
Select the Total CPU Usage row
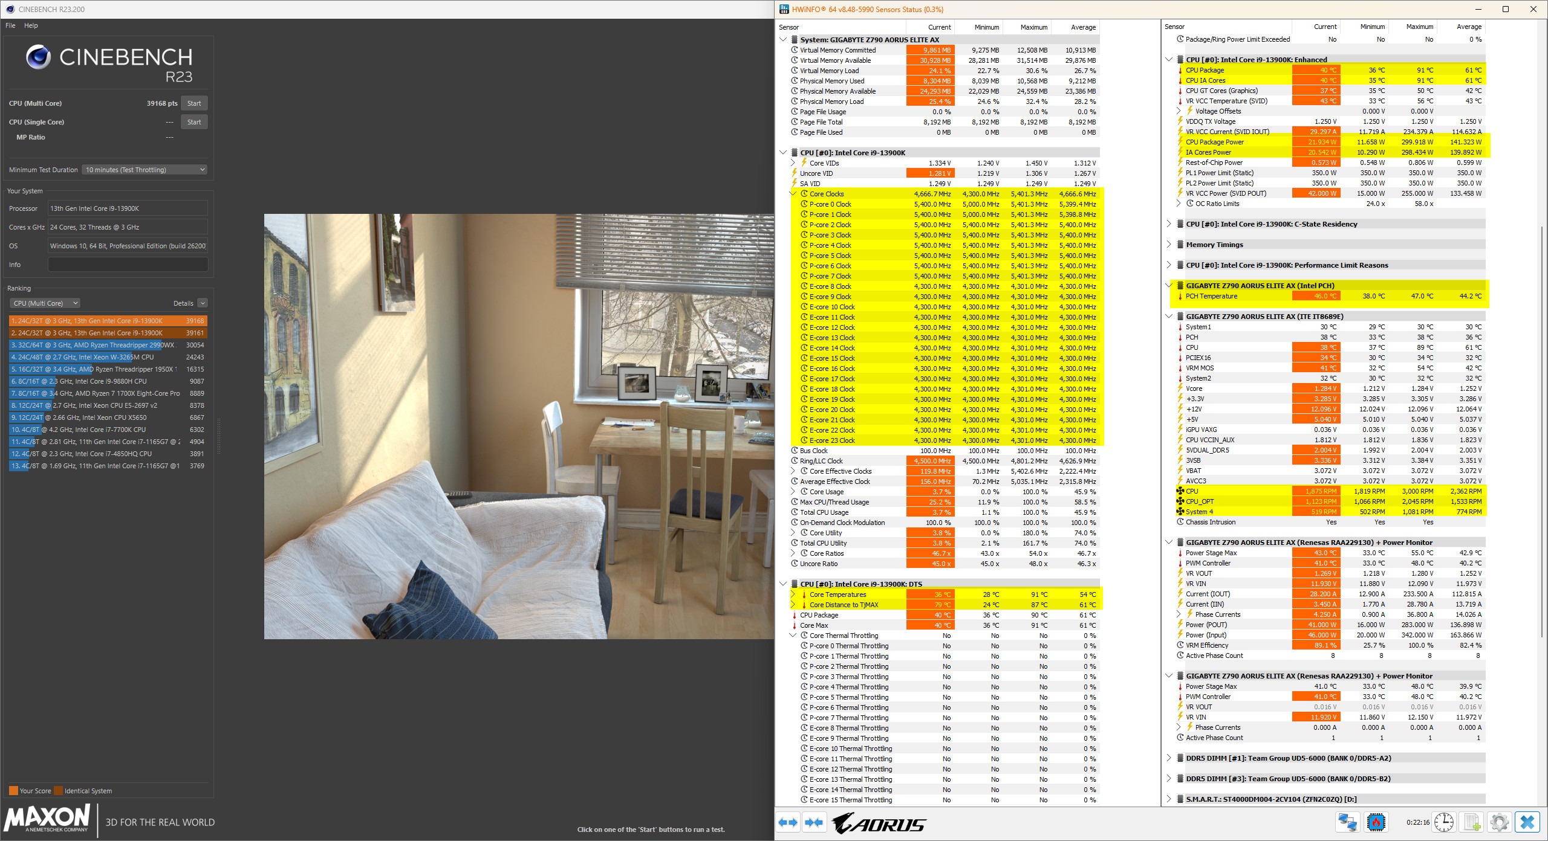point(945,512)
